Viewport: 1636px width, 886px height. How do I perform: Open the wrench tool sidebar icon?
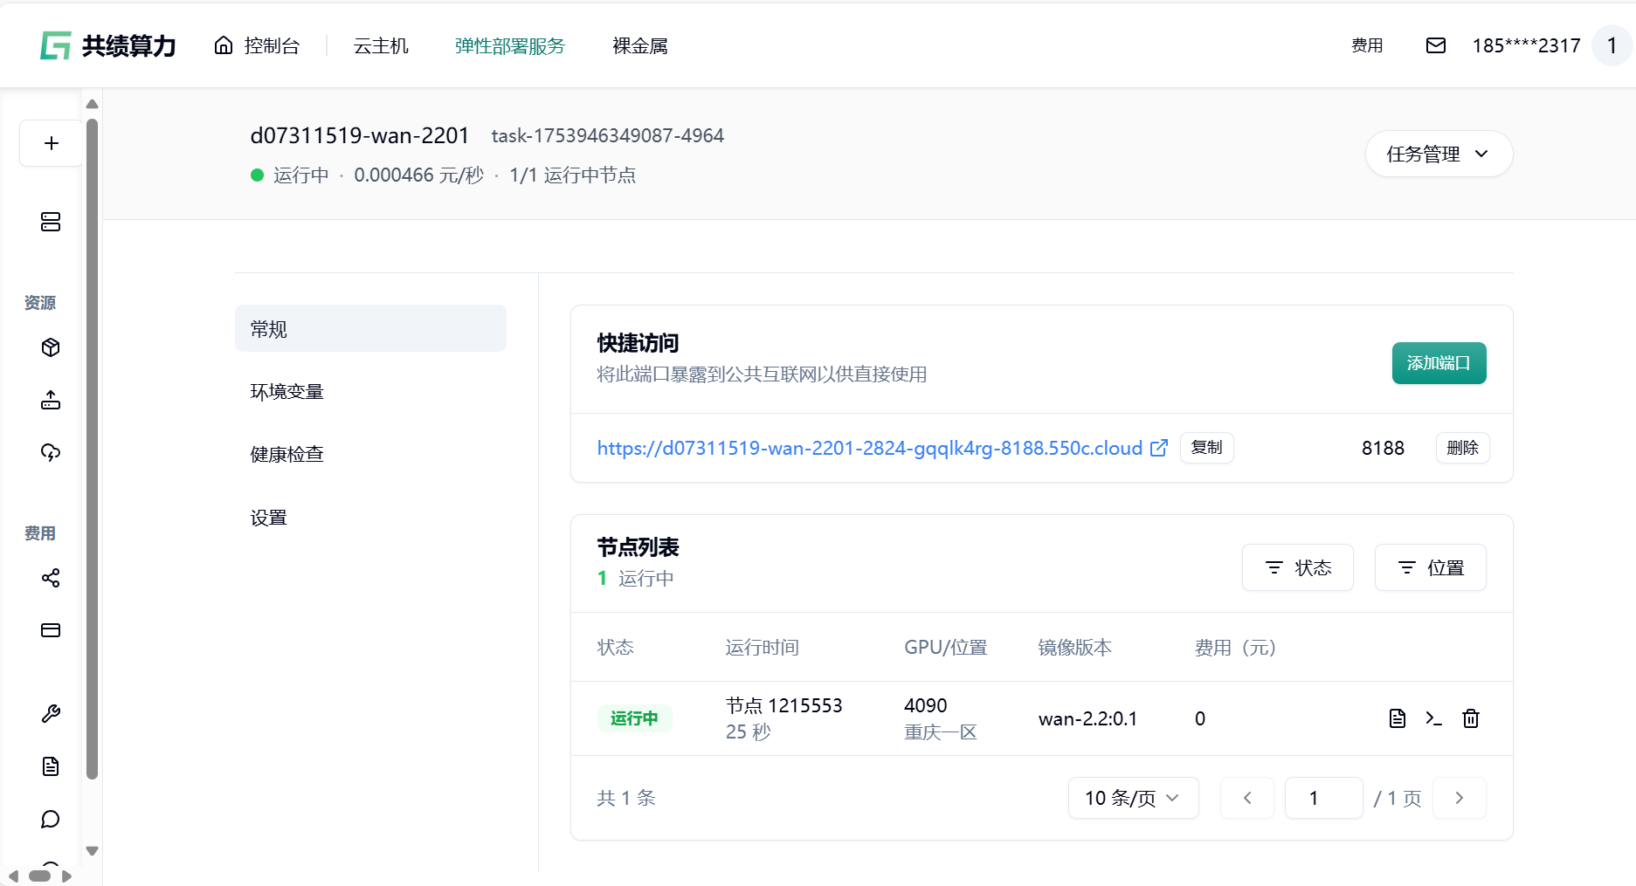pyautogui.click(x=51, y=714)
